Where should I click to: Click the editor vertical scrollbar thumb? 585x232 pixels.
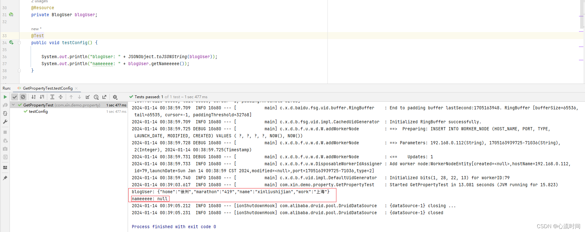(581, 14)
